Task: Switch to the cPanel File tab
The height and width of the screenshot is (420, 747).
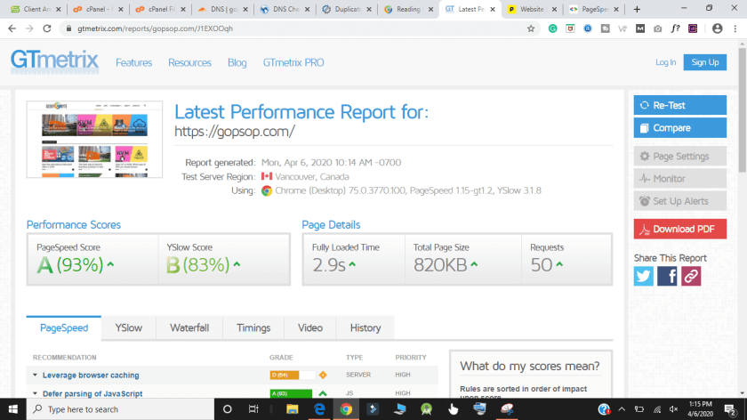Action: [161, 9]
